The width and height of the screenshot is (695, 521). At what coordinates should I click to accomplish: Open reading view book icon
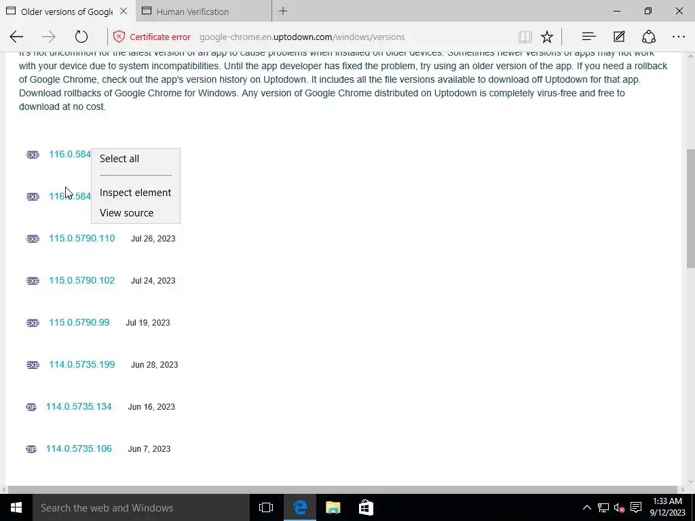click(x=525, y=37)
